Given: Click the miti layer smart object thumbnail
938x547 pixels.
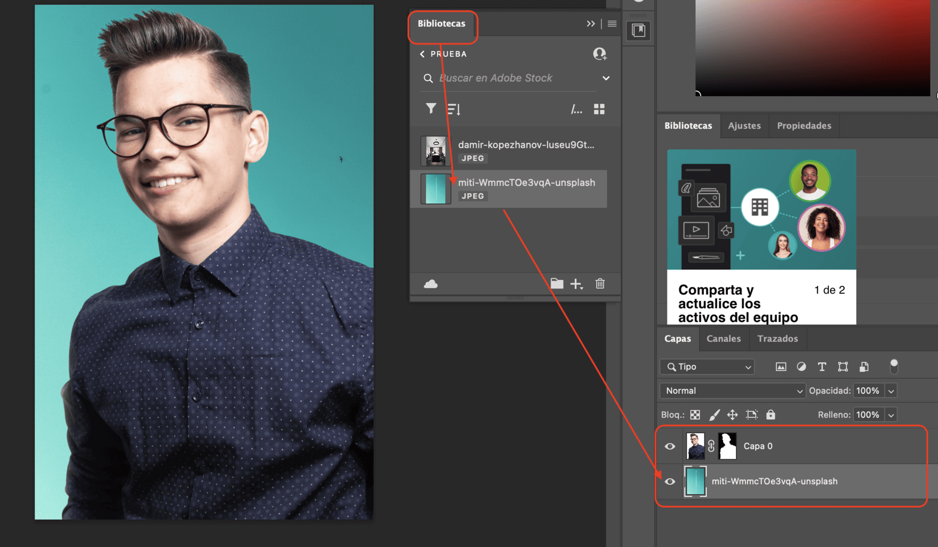Looking at the screenshot, I should [695, 481].
